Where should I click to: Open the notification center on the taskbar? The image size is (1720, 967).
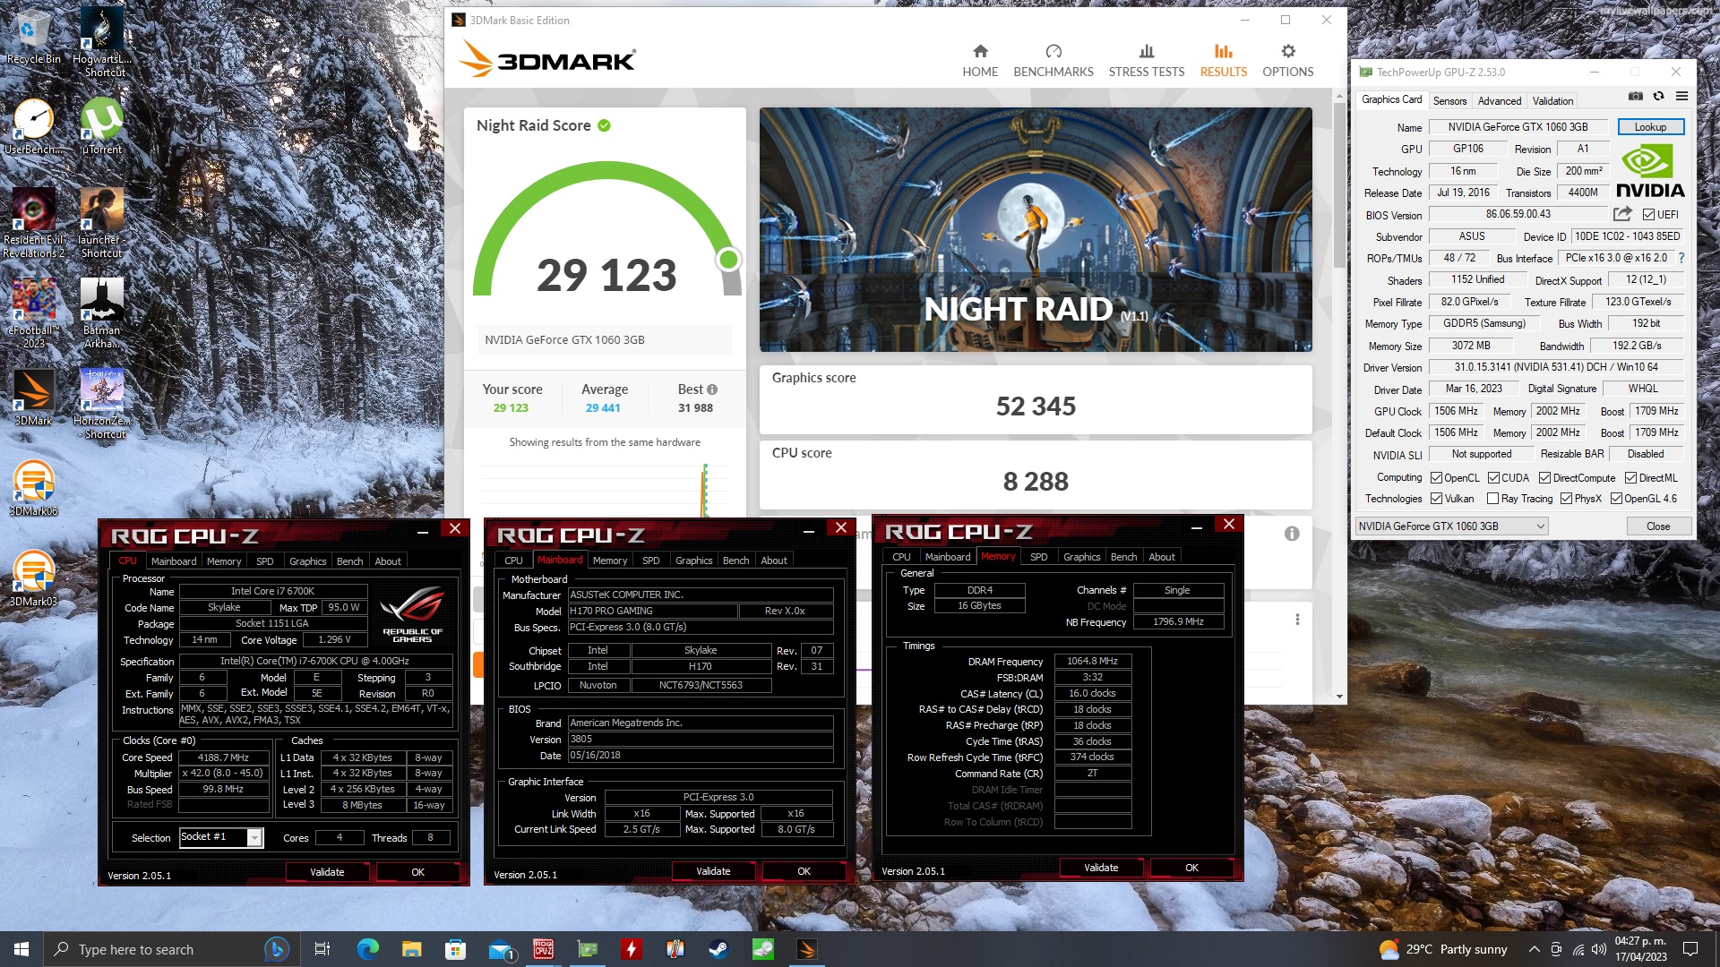point(1690,949)
